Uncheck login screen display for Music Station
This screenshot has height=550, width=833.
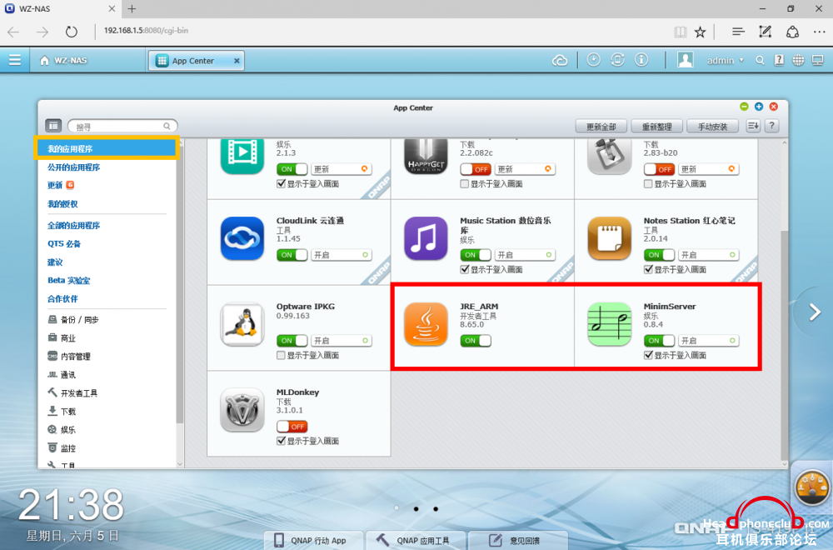[x=465, y=269]
